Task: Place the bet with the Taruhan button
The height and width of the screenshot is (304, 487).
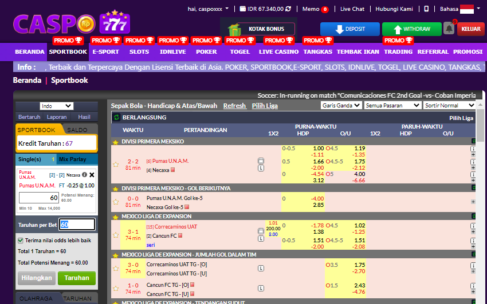Action: (x=77, y=278)
